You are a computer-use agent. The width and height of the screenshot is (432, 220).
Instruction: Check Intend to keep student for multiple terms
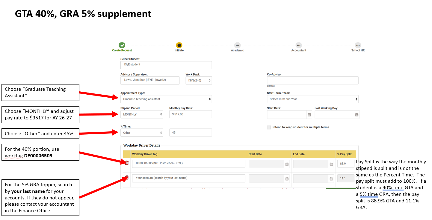269,127
